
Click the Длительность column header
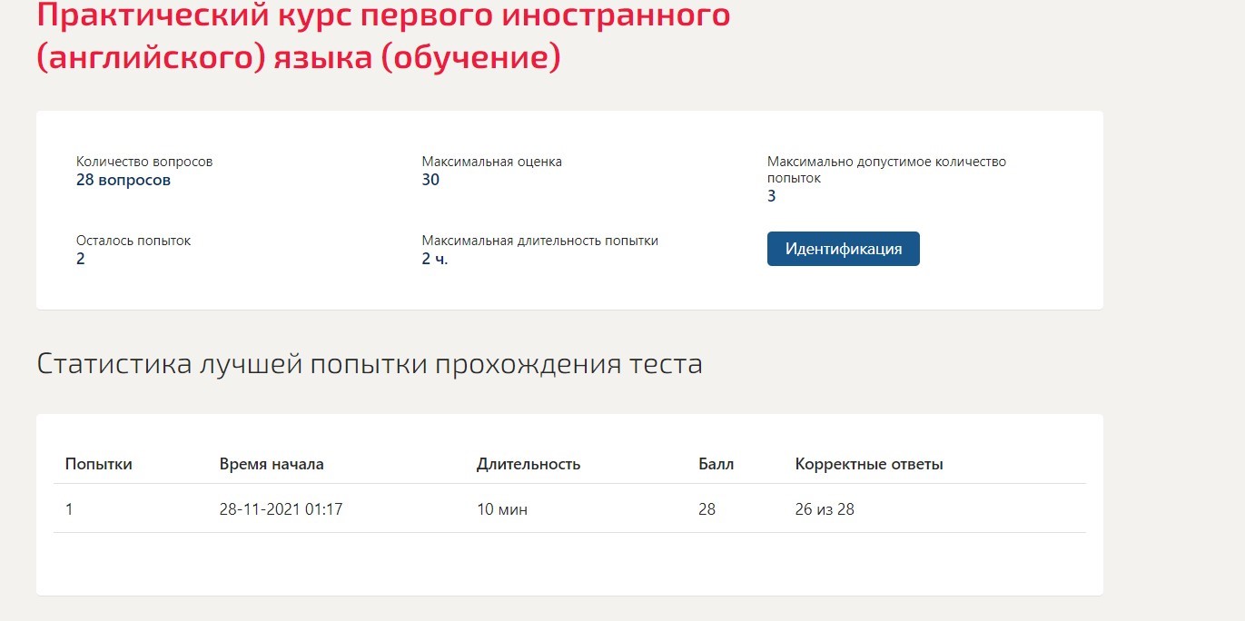[x=529, y=464]
